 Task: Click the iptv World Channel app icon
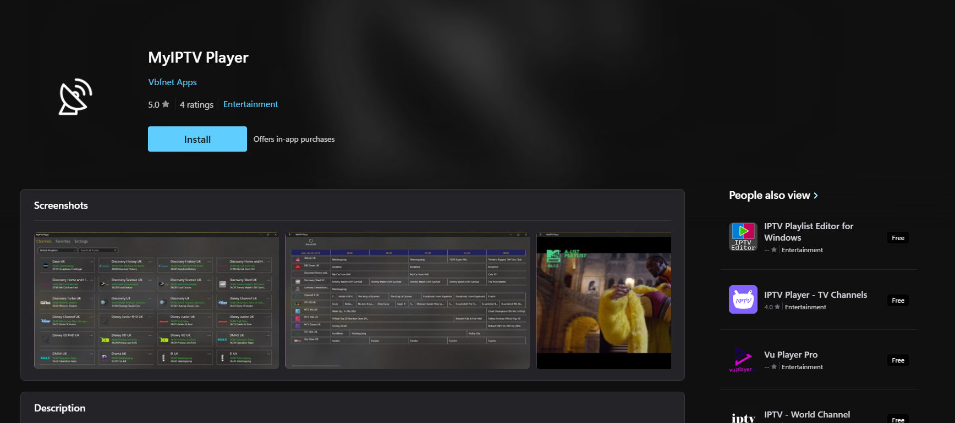coord(743,417)
